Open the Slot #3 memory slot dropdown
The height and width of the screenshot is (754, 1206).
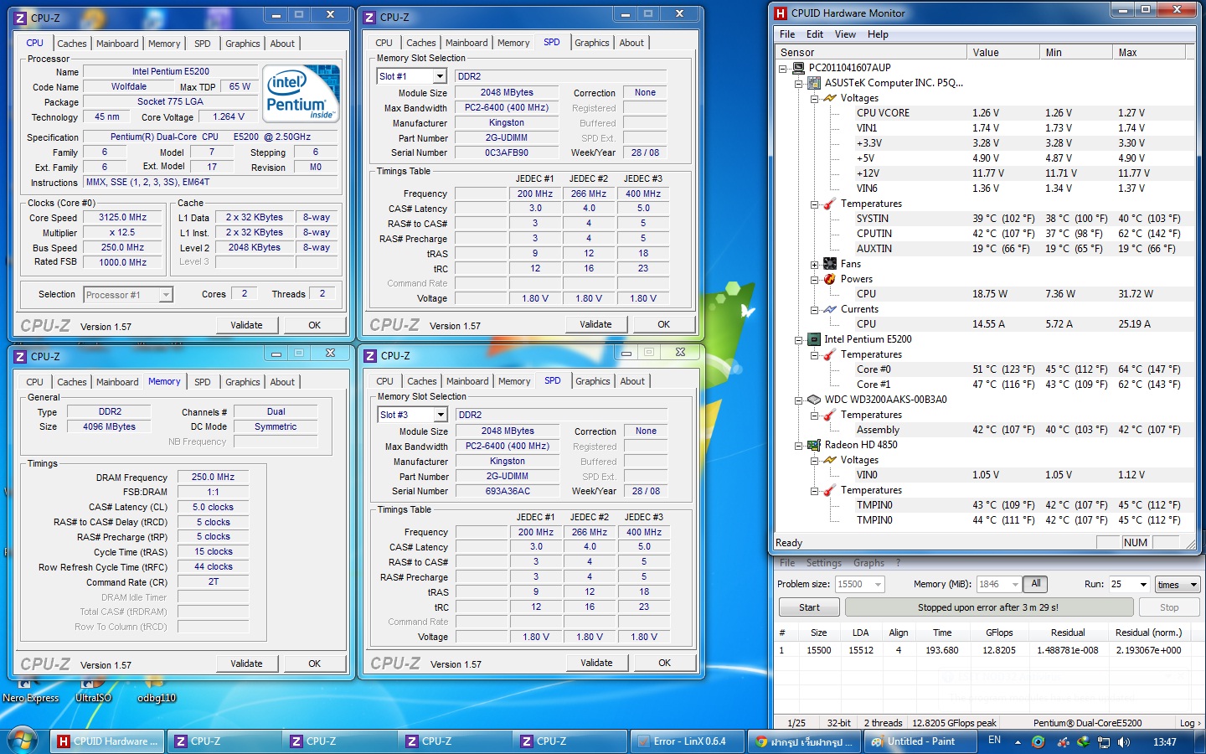coord(440,415)
